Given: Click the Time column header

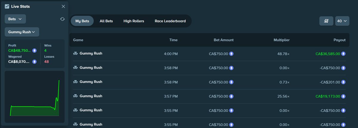Looking at the screenshot, I should 173,40.
